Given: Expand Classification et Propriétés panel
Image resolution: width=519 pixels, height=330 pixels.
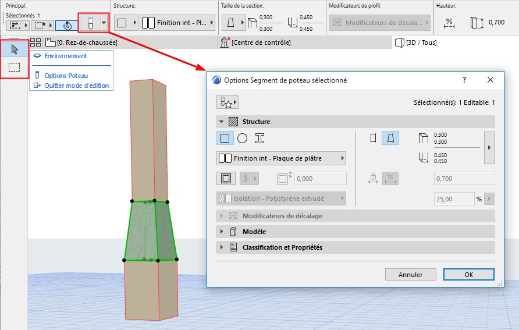Looking at the screenshot, I should point(356,247).
